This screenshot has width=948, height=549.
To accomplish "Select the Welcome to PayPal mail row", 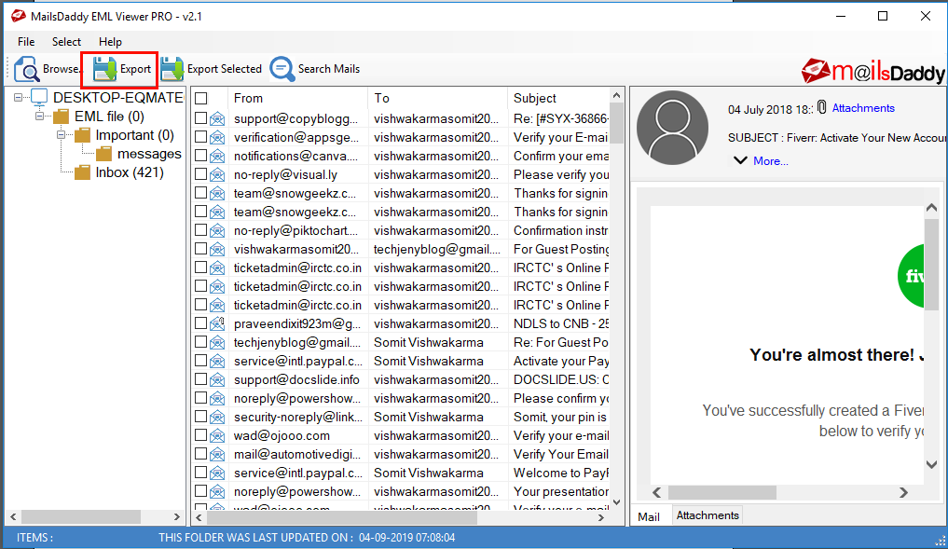I will click(x=561, y=473).
